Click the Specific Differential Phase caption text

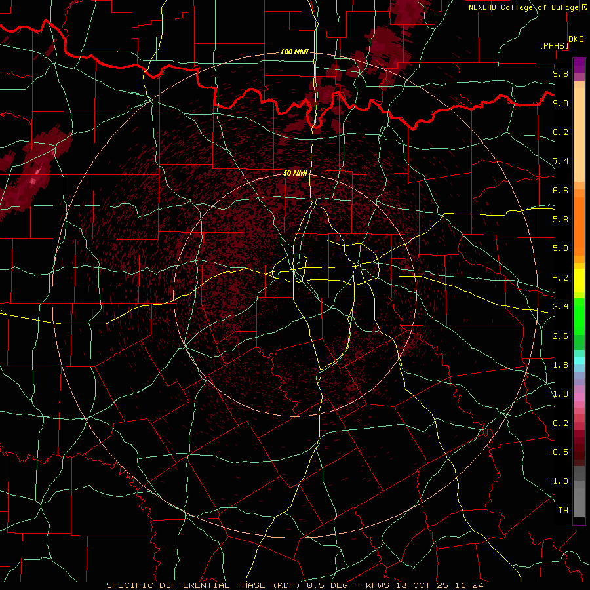coord(294,585)
